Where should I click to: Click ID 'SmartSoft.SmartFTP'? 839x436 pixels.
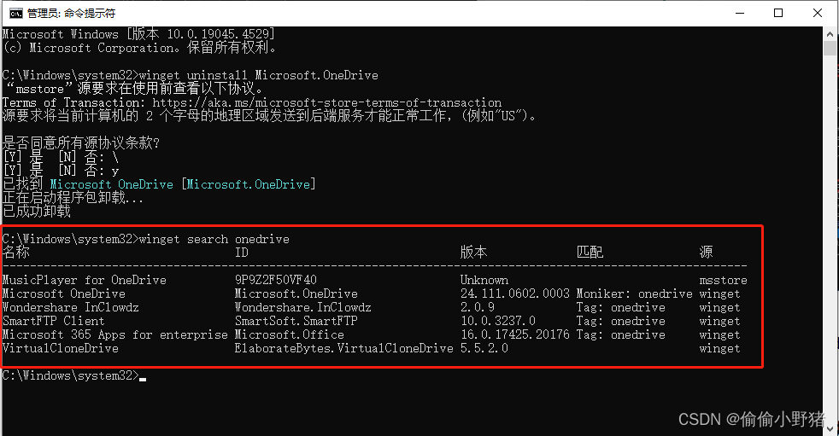point(296,321)
